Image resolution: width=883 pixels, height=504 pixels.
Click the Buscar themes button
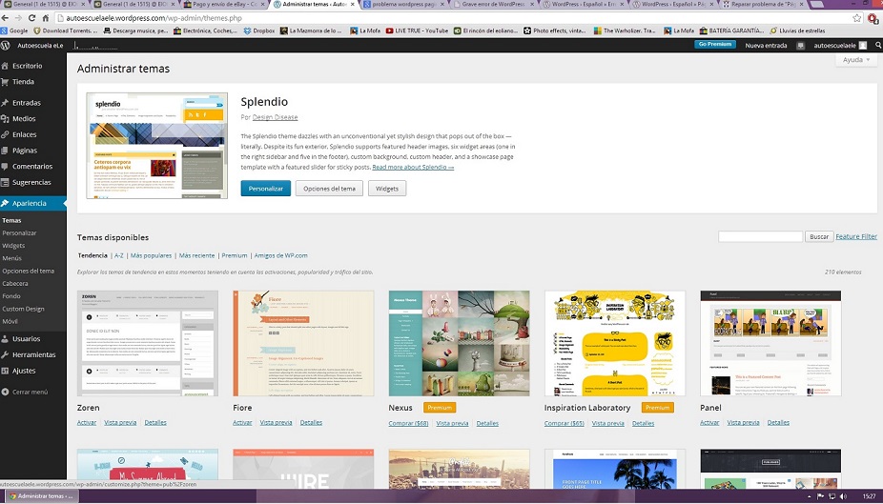819,237
